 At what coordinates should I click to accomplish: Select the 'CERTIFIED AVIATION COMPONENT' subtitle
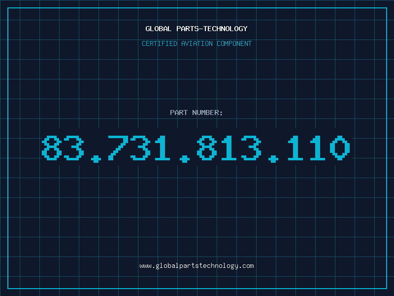point(197,43)
